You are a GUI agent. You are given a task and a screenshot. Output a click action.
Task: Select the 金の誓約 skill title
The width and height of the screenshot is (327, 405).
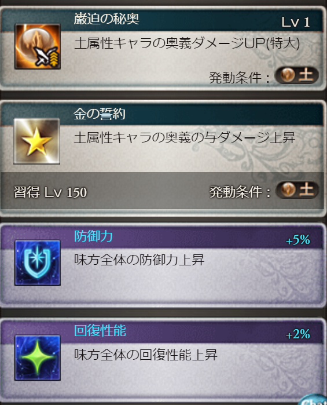[x=100, y=114]
